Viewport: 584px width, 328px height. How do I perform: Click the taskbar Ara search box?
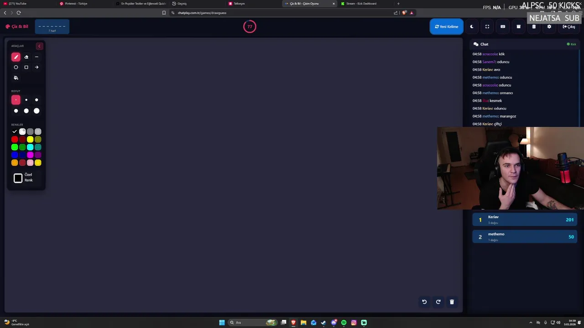point(253,323)
